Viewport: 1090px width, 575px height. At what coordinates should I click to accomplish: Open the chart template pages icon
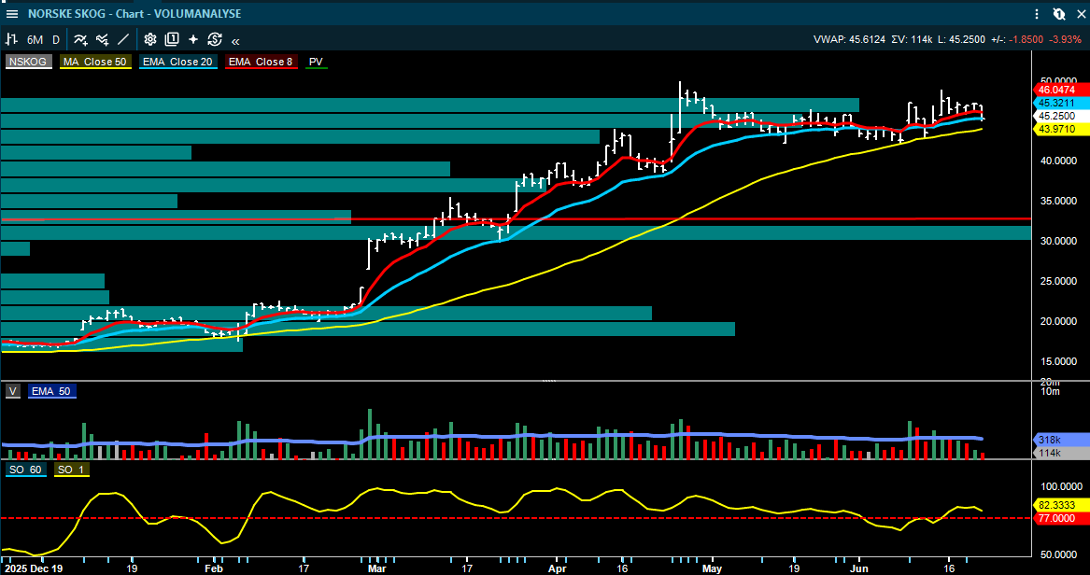(172, 39)
